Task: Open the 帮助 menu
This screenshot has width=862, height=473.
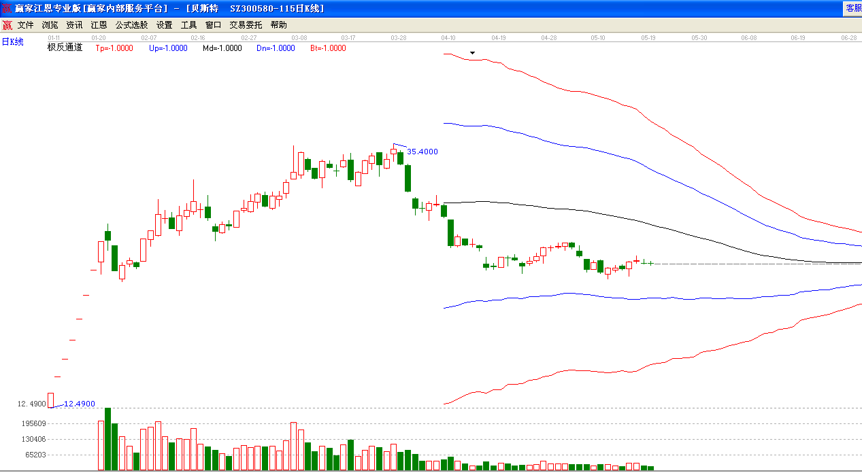Action: (278, 25)
